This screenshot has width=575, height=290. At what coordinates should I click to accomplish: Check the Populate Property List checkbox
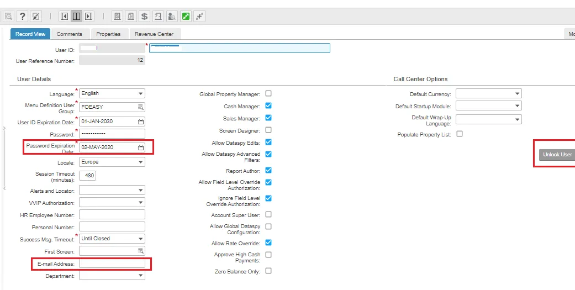click(460, 134)
